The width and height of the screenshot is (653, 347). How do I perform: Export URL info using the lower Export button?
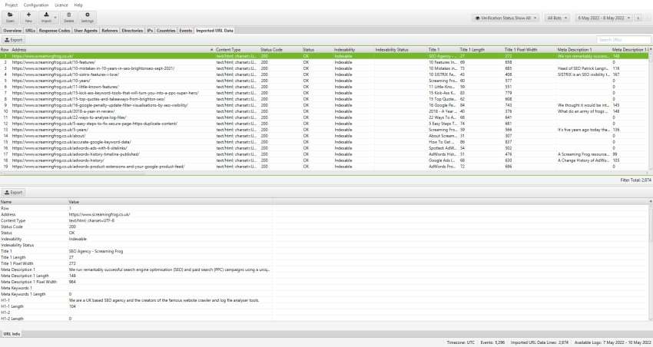click(x=14, y=193)
